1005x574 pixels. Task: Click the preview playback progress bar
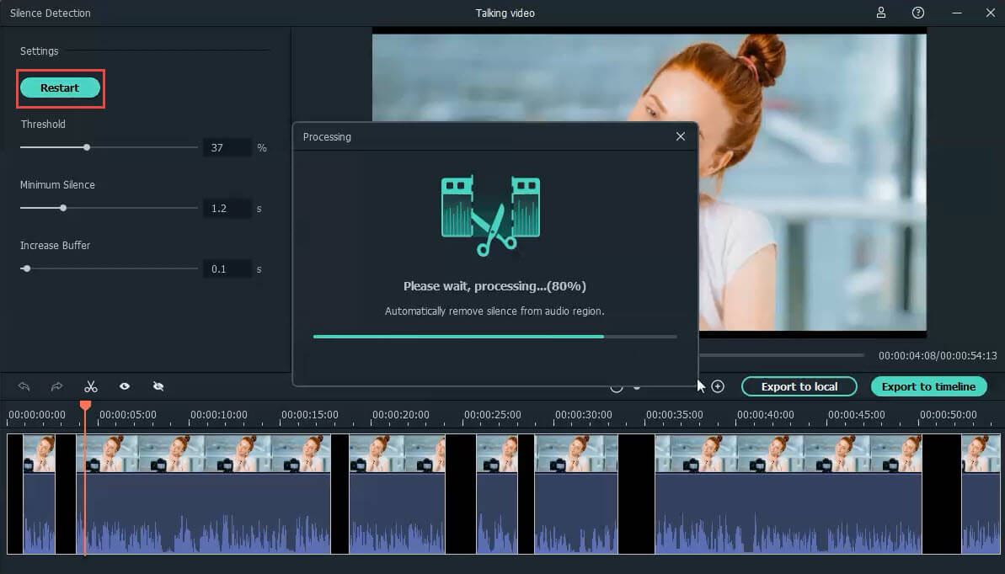781,355
